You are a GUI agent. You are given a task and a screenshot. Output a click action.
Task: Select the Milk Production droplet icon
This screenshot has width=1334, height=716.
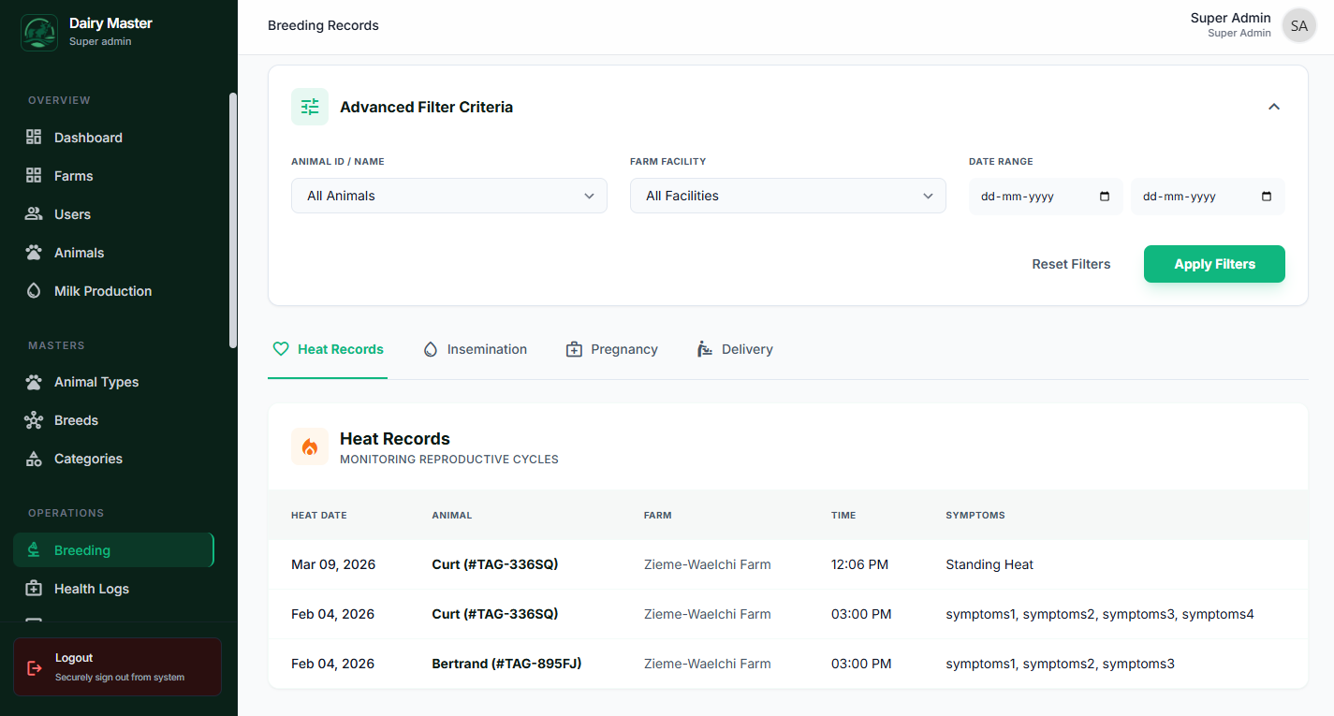[x=34, y=291]
